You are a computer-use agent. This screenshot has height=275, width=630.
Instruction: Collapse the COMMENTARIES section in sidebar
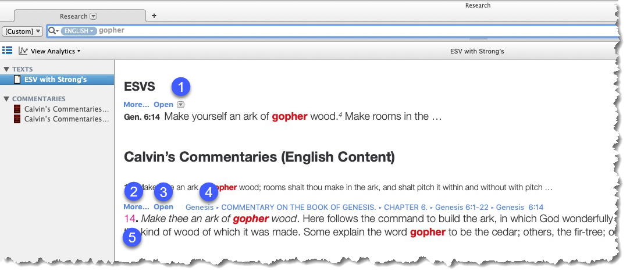coord(6,99)
